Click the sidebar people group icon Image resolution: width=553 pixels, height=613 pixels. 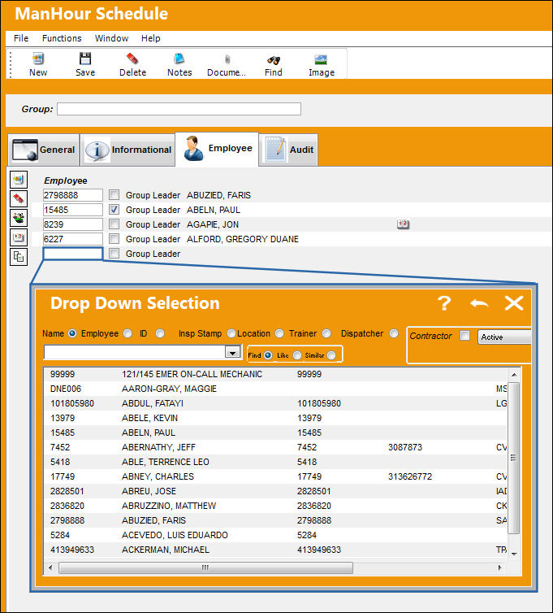(x=19, y=218)
